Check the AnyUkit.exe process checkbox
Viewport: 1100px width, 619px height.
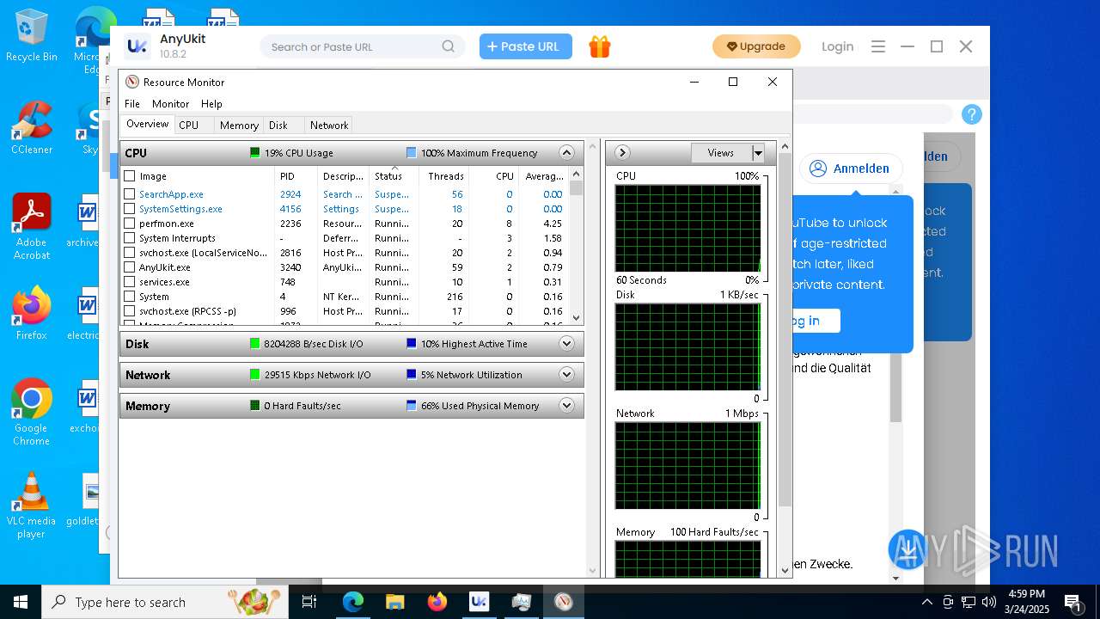click(x=130, y=267)
